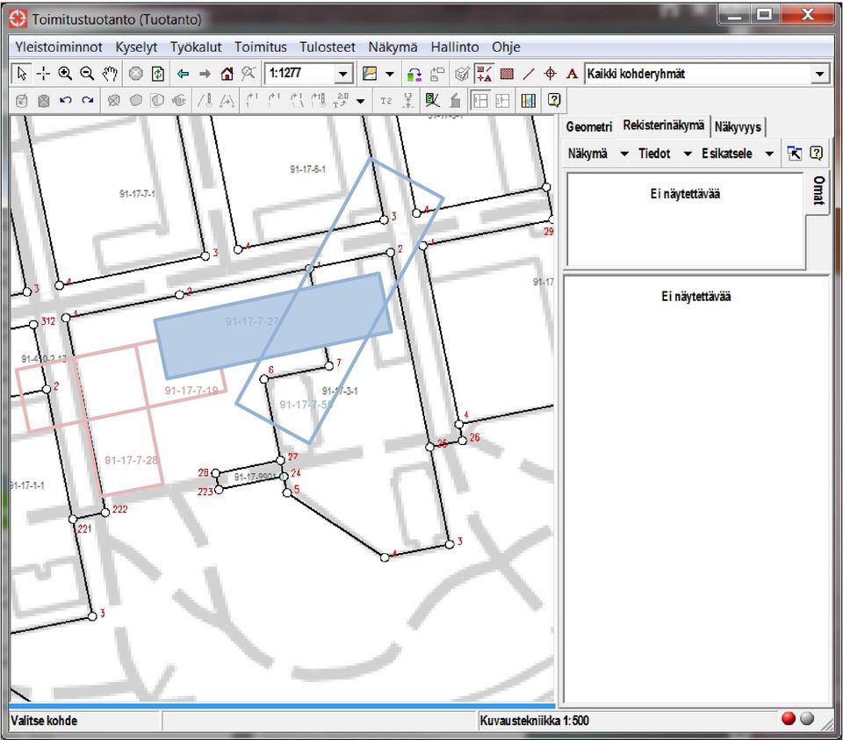Click boundary point 27 on the map
Image resolution: width=843 pixels, height=740 pixels.
click(281, 461)
